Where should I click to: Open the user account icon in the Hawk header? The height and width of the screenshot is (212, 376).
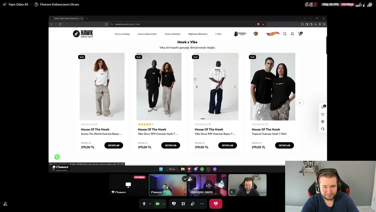pyautogui.click(x=292, y=34)
